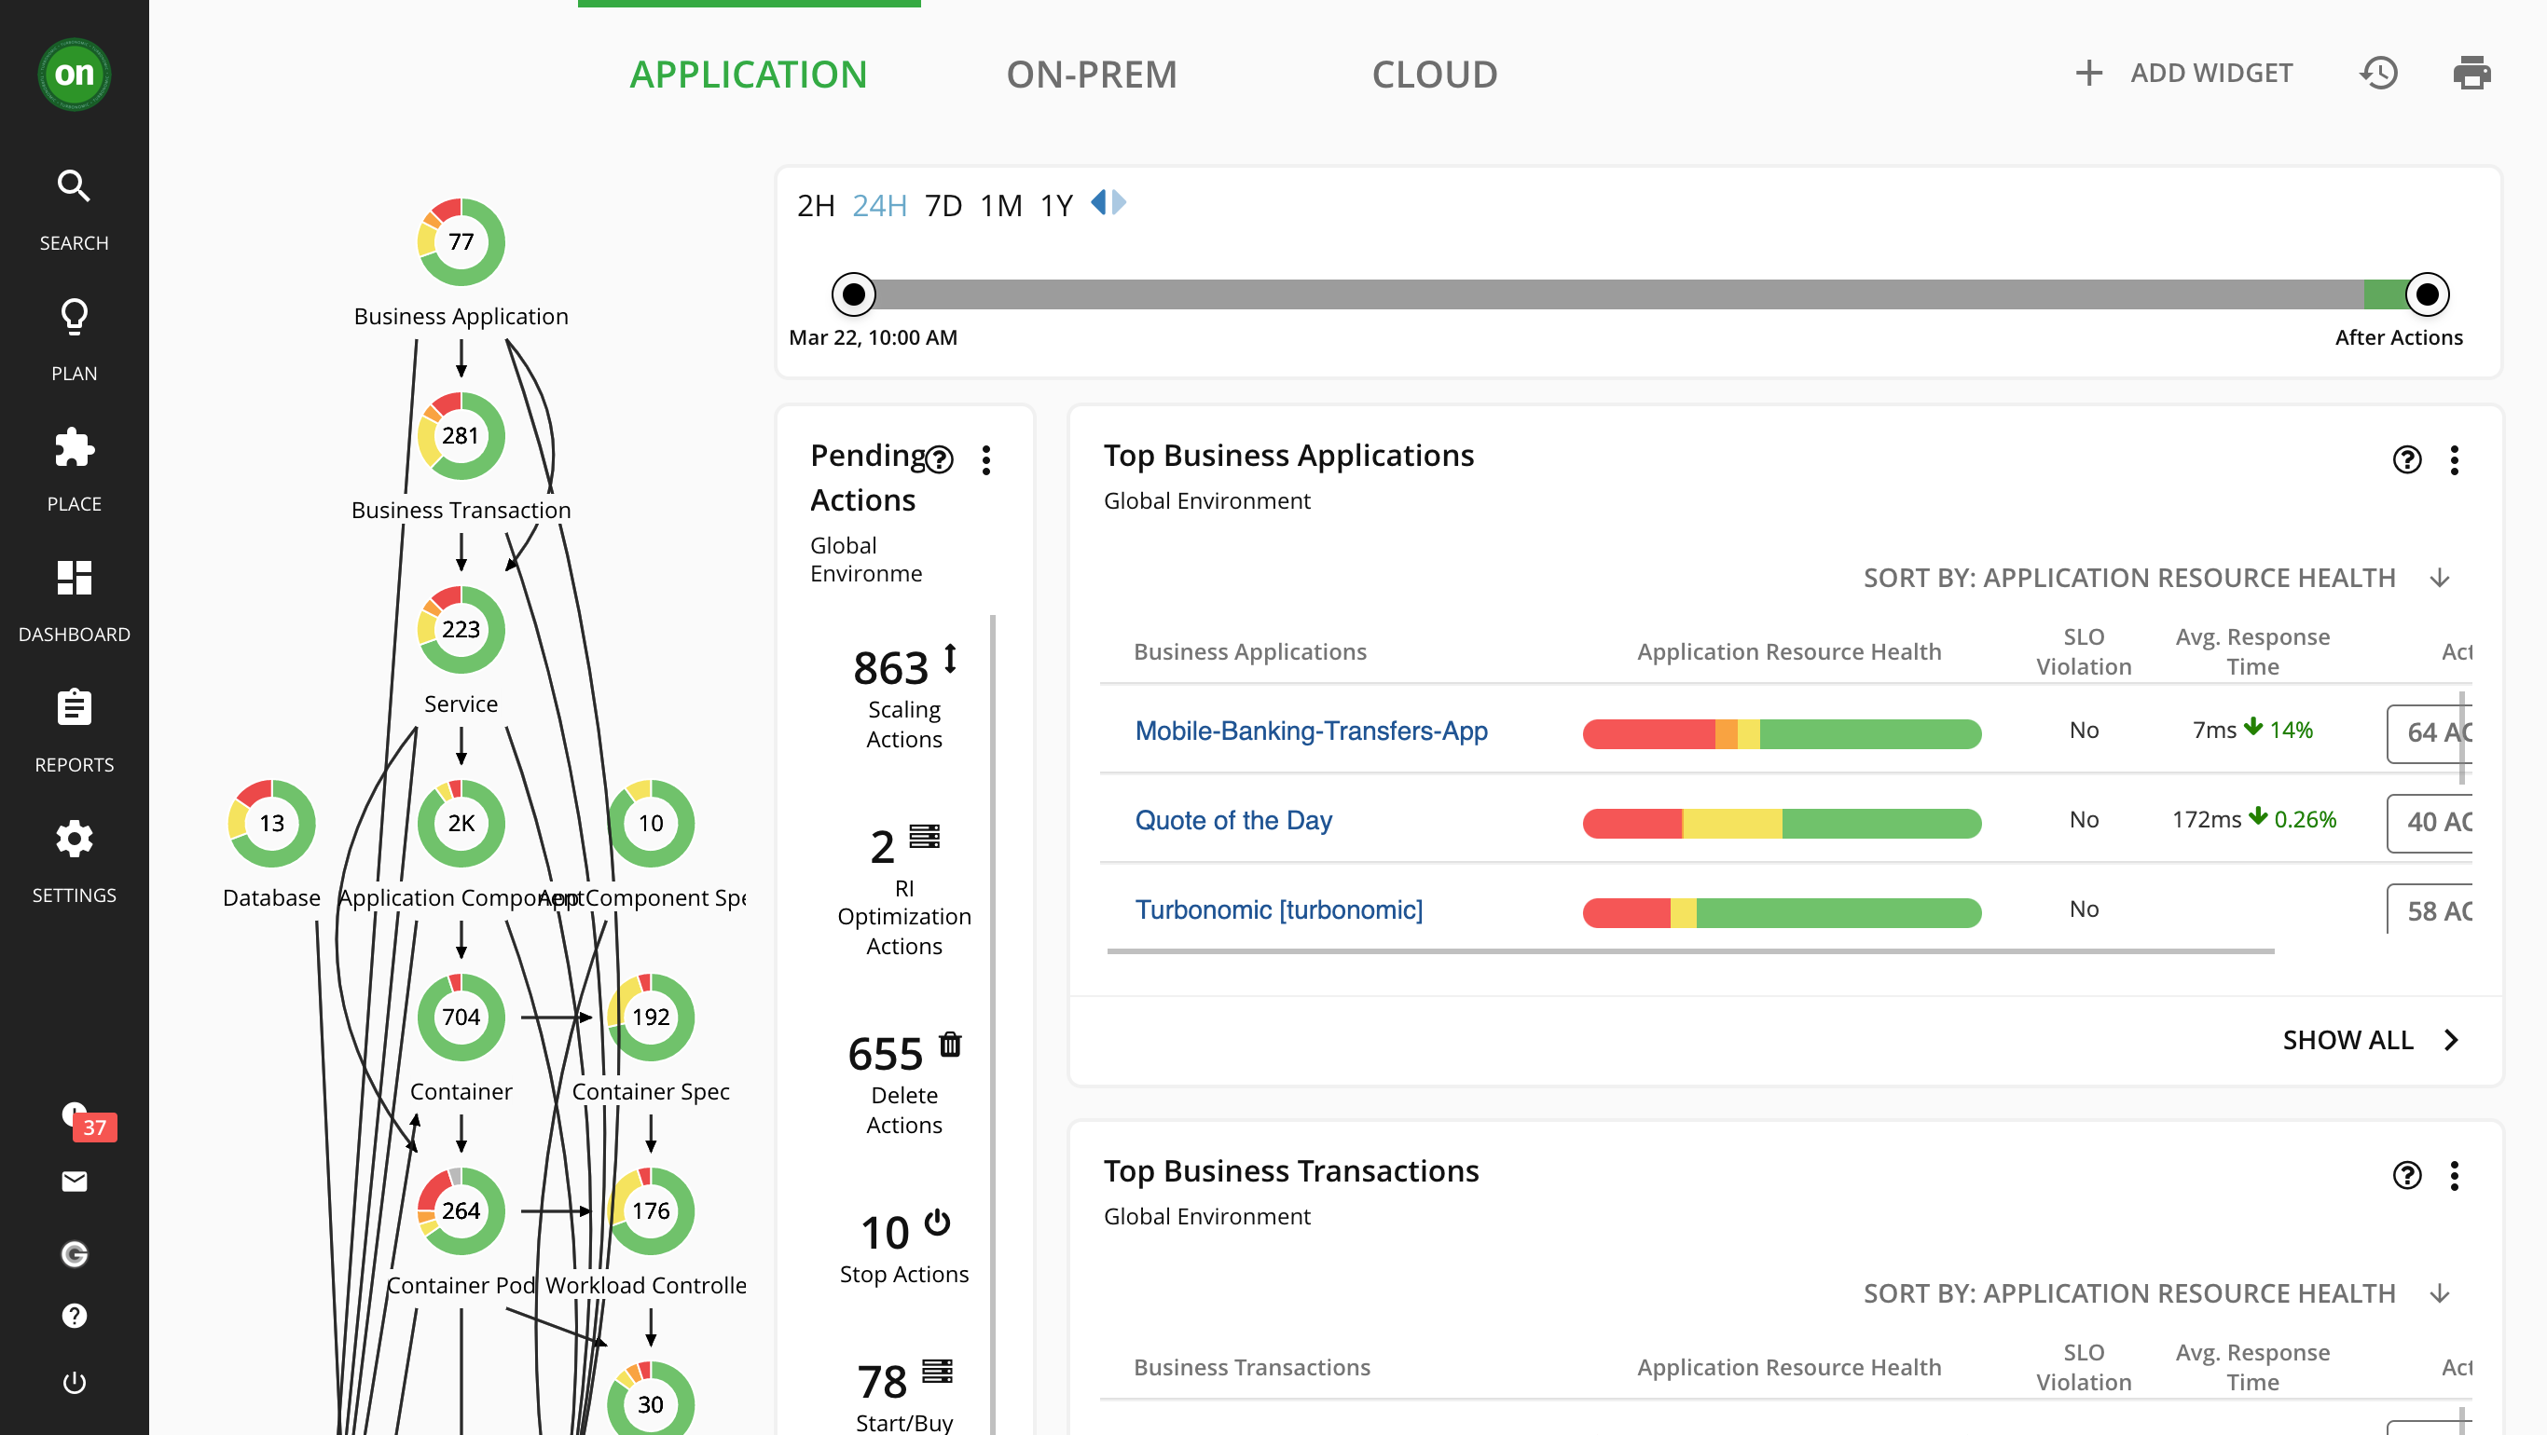Open the Mobile-Banking-Transfers-App link
2547x1435 pixels.
[x=1311, y=731]
